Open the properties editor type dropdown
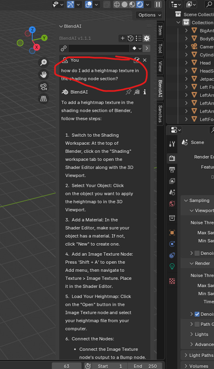The image size is (214, 369). click(x=176, y=130)
